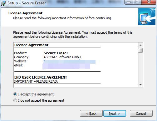157x121 pixels.
Task: Click the blurred eMail address in license
Action: click(66, 66)
